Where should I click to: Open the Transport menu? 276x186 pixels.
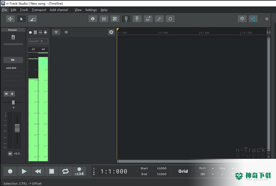[39, 10]
